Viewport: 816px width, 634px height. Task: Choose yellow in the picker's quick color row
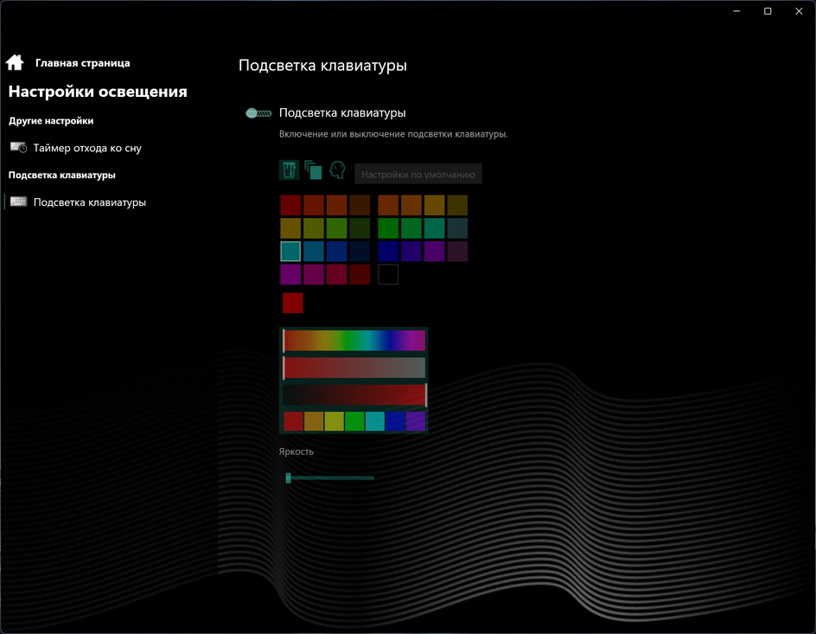(x=335, y=421)
